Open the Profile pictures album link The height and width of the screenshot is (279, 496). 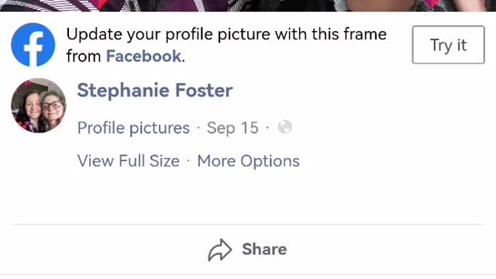(x=133, y=128)
